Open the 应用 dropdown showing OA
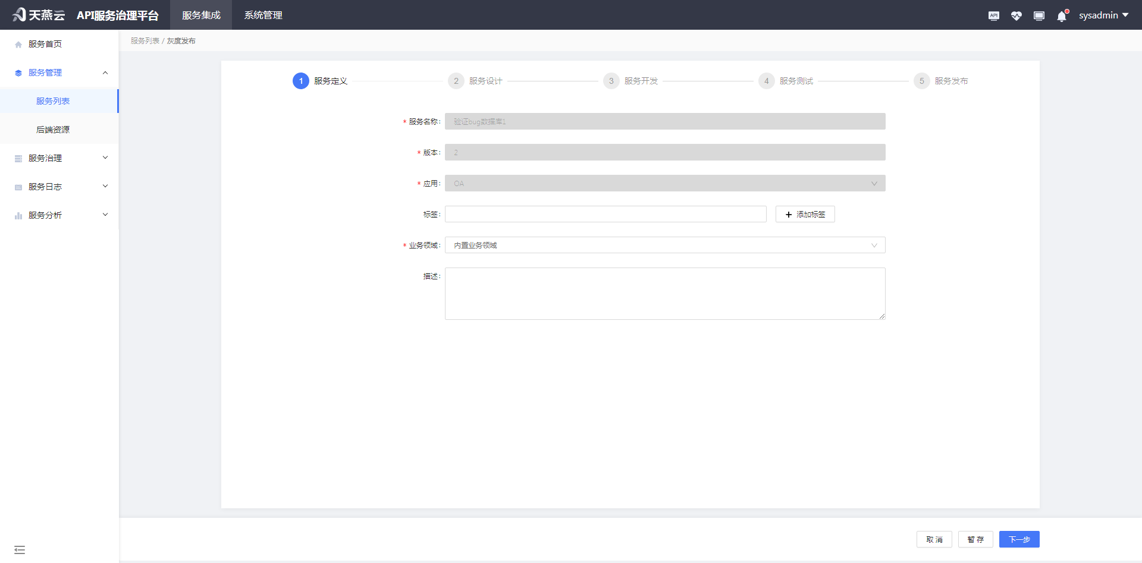1142x563 pixels. 665,183
